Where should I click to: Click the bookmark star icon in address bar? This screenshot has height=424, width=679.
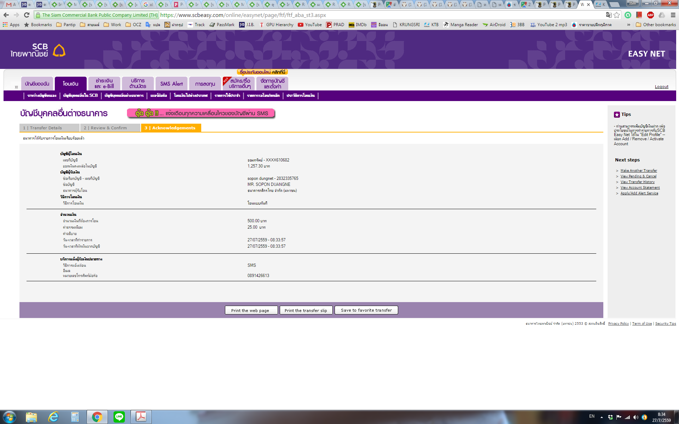tap(617, 15)
